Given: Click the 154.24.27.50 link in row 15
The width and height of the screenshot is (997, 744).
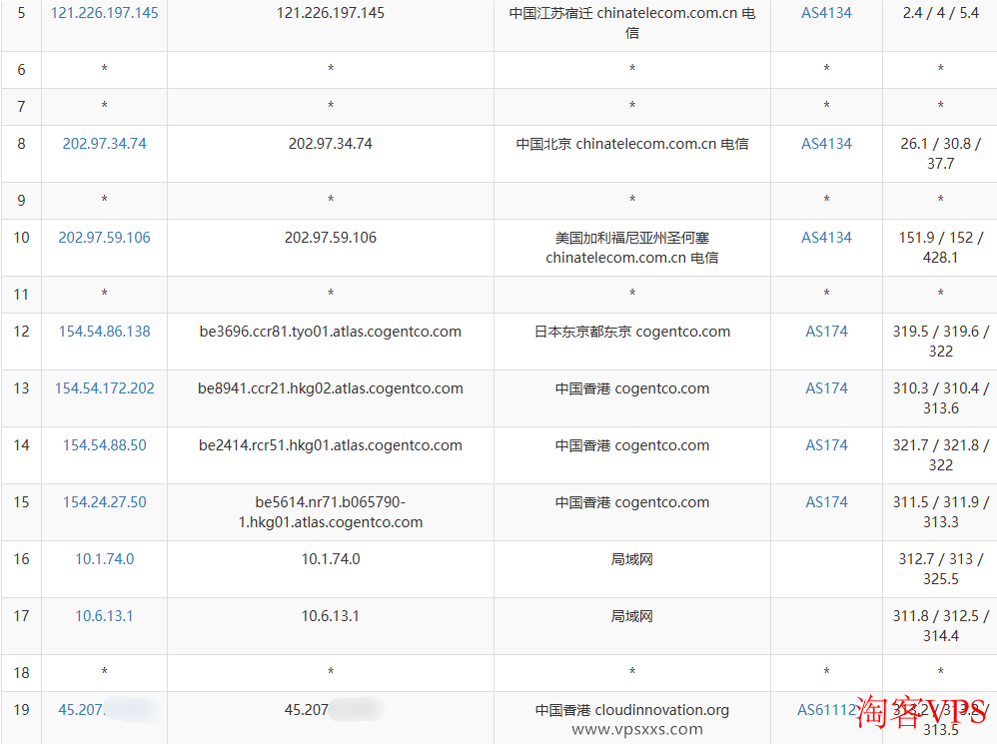Looking at the screenshot, I should (x=103, y=501).
